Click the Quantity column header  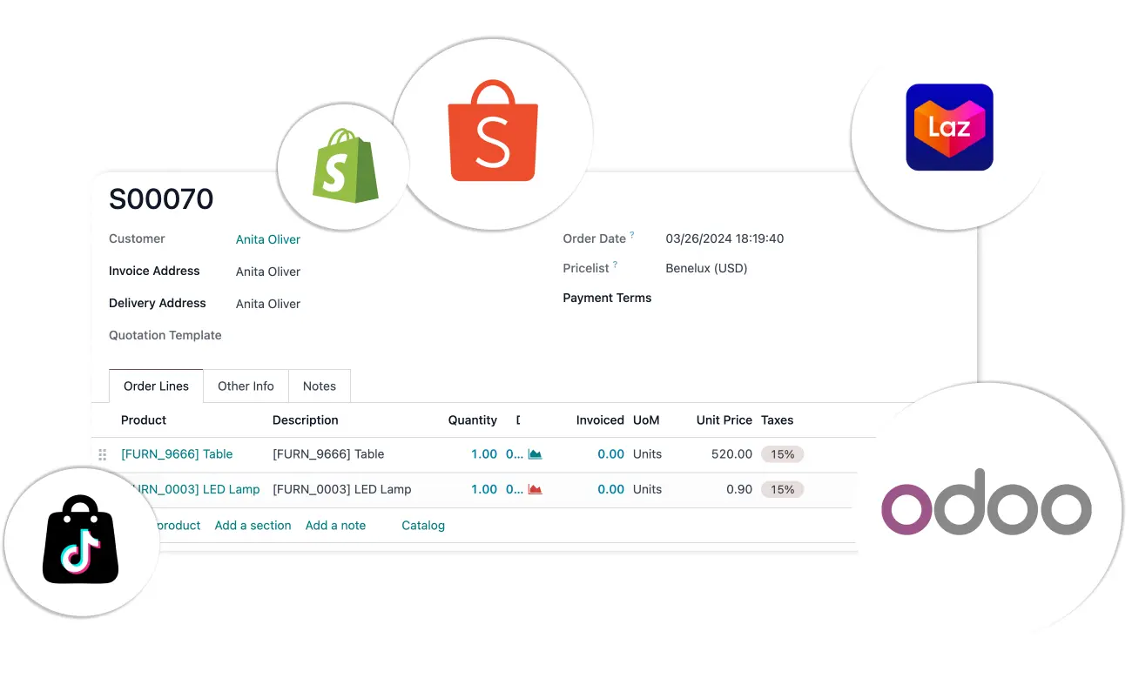tap(473, 420)
